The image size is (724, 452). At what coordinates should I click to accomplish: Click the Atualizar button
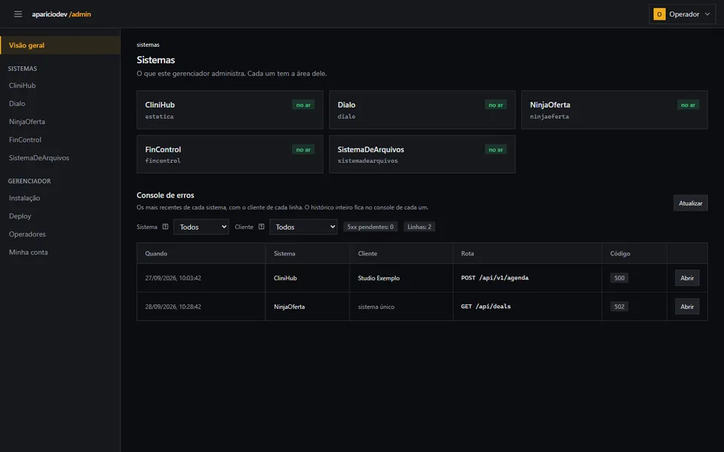[x=690, y=203]
